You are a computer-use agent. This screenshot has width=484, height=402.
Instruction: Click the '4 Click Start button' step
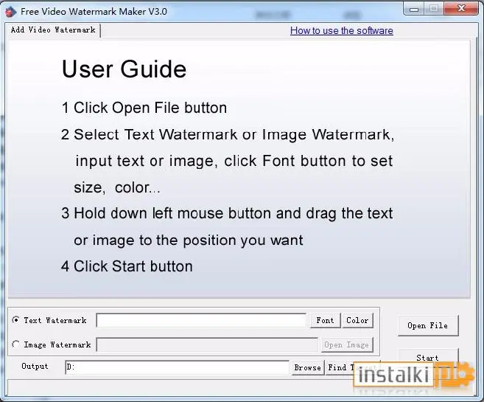coord(127,266)
